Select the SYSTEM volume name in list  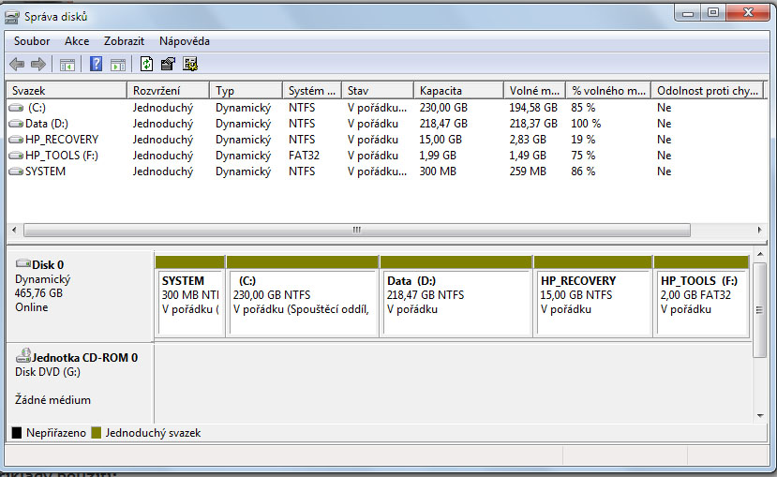45,171
